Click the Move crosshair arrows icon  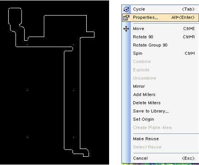click(x=126, y=29)
